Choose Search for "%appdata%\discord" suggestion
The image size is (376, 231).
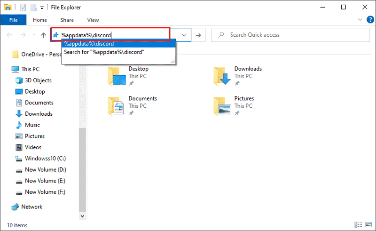point(119,52)
